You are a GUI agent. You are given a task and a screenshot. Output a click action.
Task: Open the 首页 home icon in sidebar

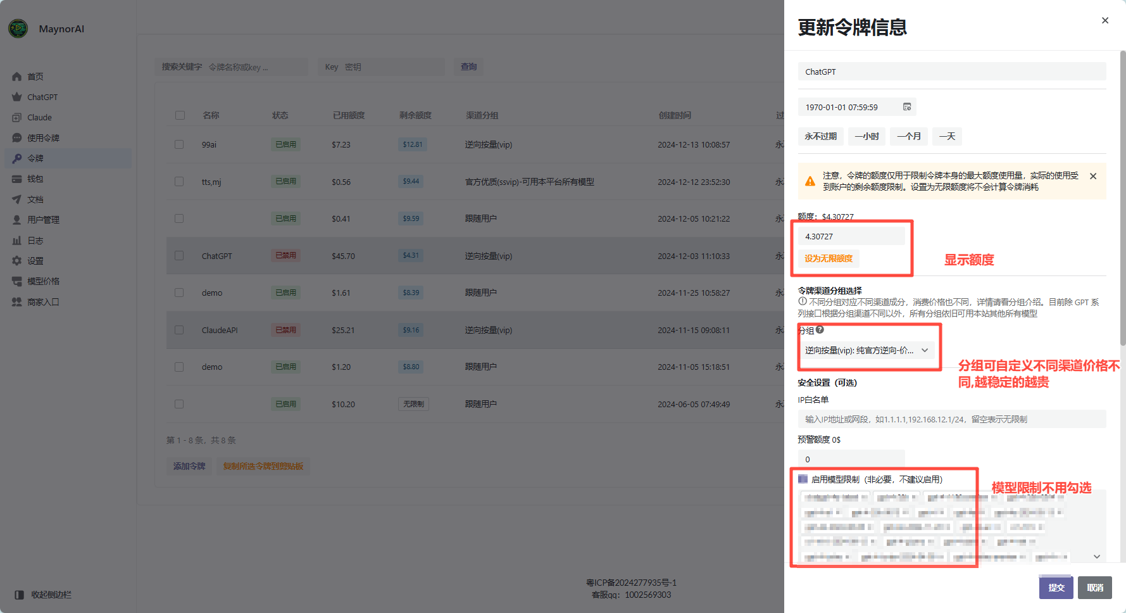[x=17, y=77]
